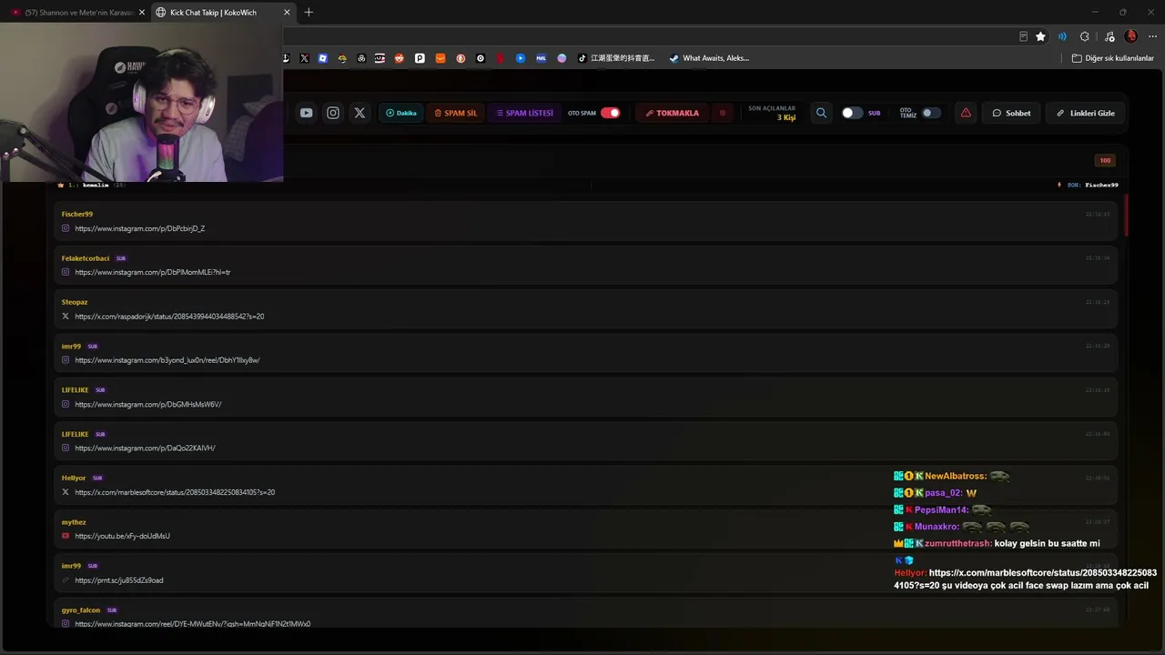Viewport: 1165px width, 655px height.
Task: Click the link list's vertical scrollbar thumb
Action: coord(1126,214)
